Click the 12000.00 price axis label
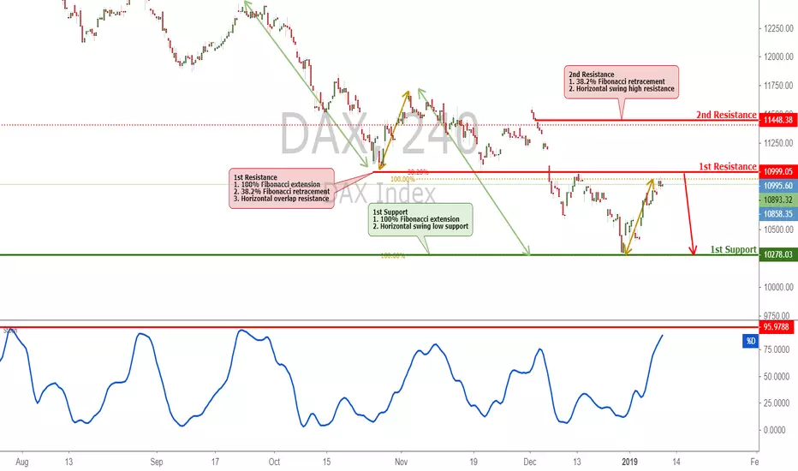 [x=778, y=57]
